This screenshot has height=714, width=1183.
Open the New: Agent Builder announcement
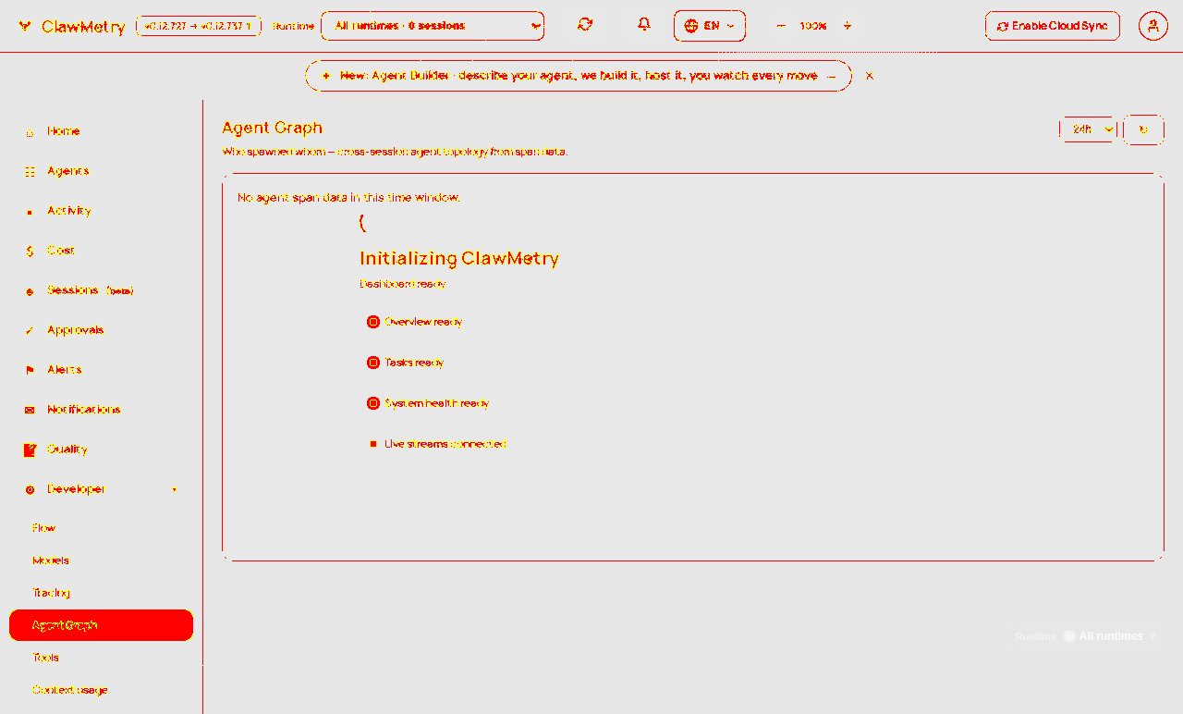click(579, 76)
